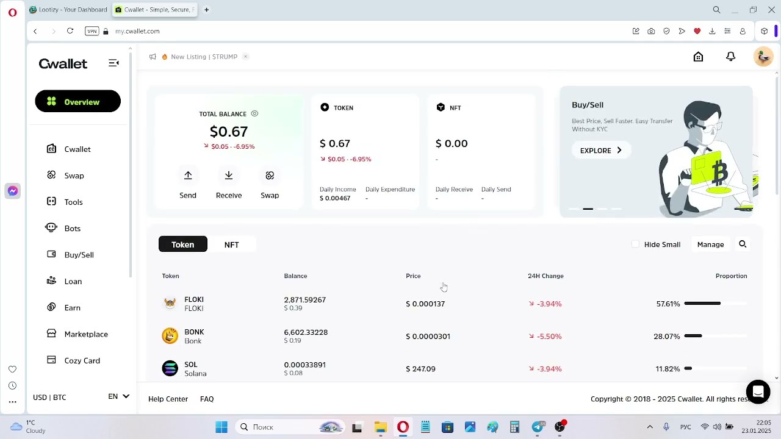Click FLOKI price $ 0.000137

(425, 304)
